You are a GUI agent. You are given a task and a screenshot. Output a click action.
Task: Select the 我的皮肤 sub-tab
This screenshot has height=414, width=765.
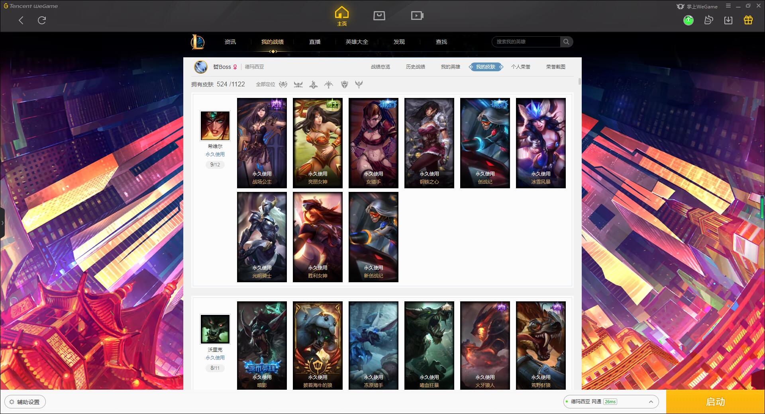[x=486, y=67]
